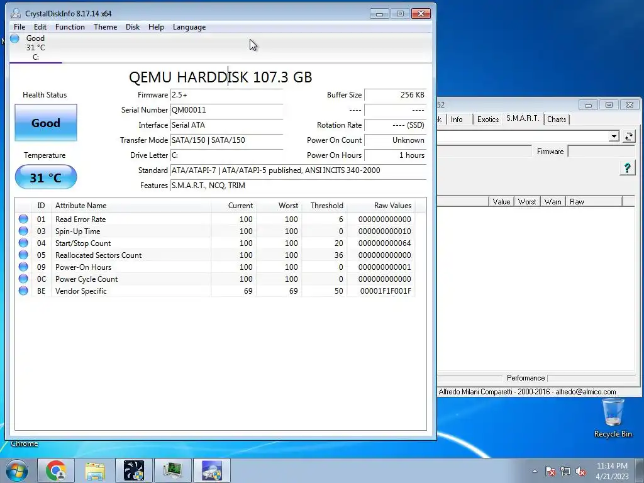The height and width of the screenshot is (483, 644).
Task: Click raw value 00001F1F001F
Action: click(386, 291)
